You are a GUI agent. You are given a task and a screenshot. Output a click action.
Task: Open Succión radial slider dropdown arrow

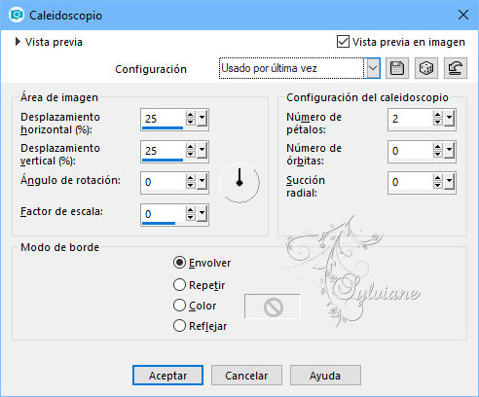point(450,182)
